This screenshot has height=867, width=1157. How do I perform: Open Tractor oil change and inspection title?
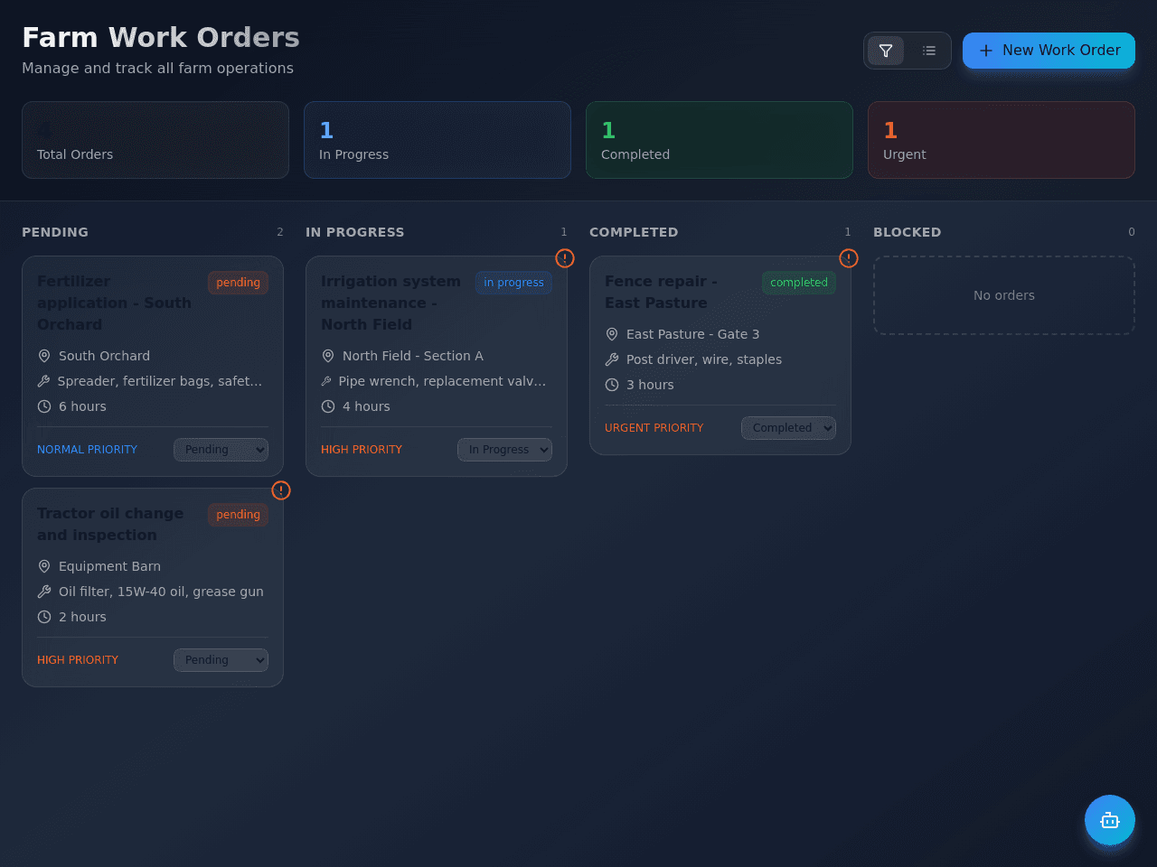pos(110,525)
